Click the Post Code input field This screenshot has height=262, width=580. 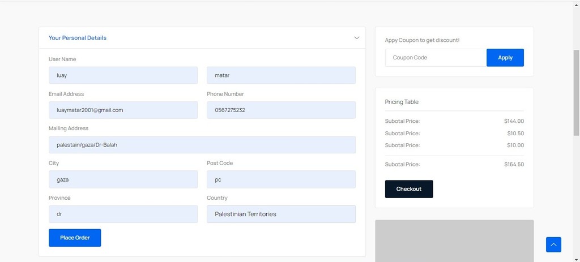[281, 179]
